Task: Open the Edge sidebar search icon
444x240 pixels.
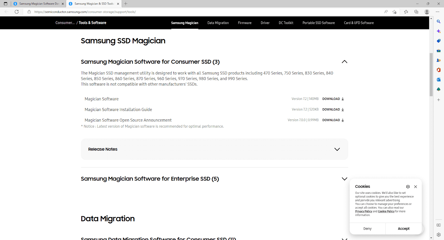Action: coord(438,22)
